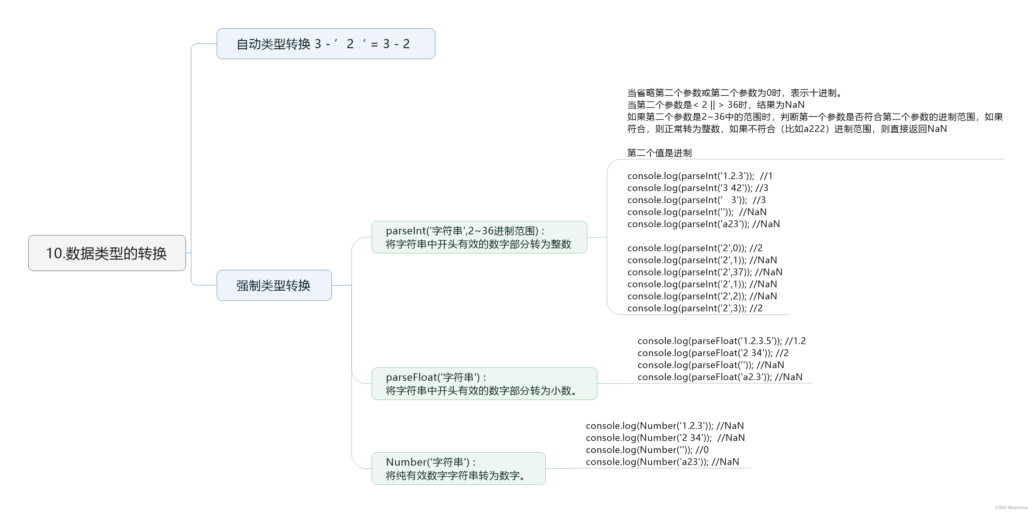Viewport: 1033px width, 513px height.
Task: Select the parseFloat('字符串') node
Action: pyautogui.click(x=484, y=383)
